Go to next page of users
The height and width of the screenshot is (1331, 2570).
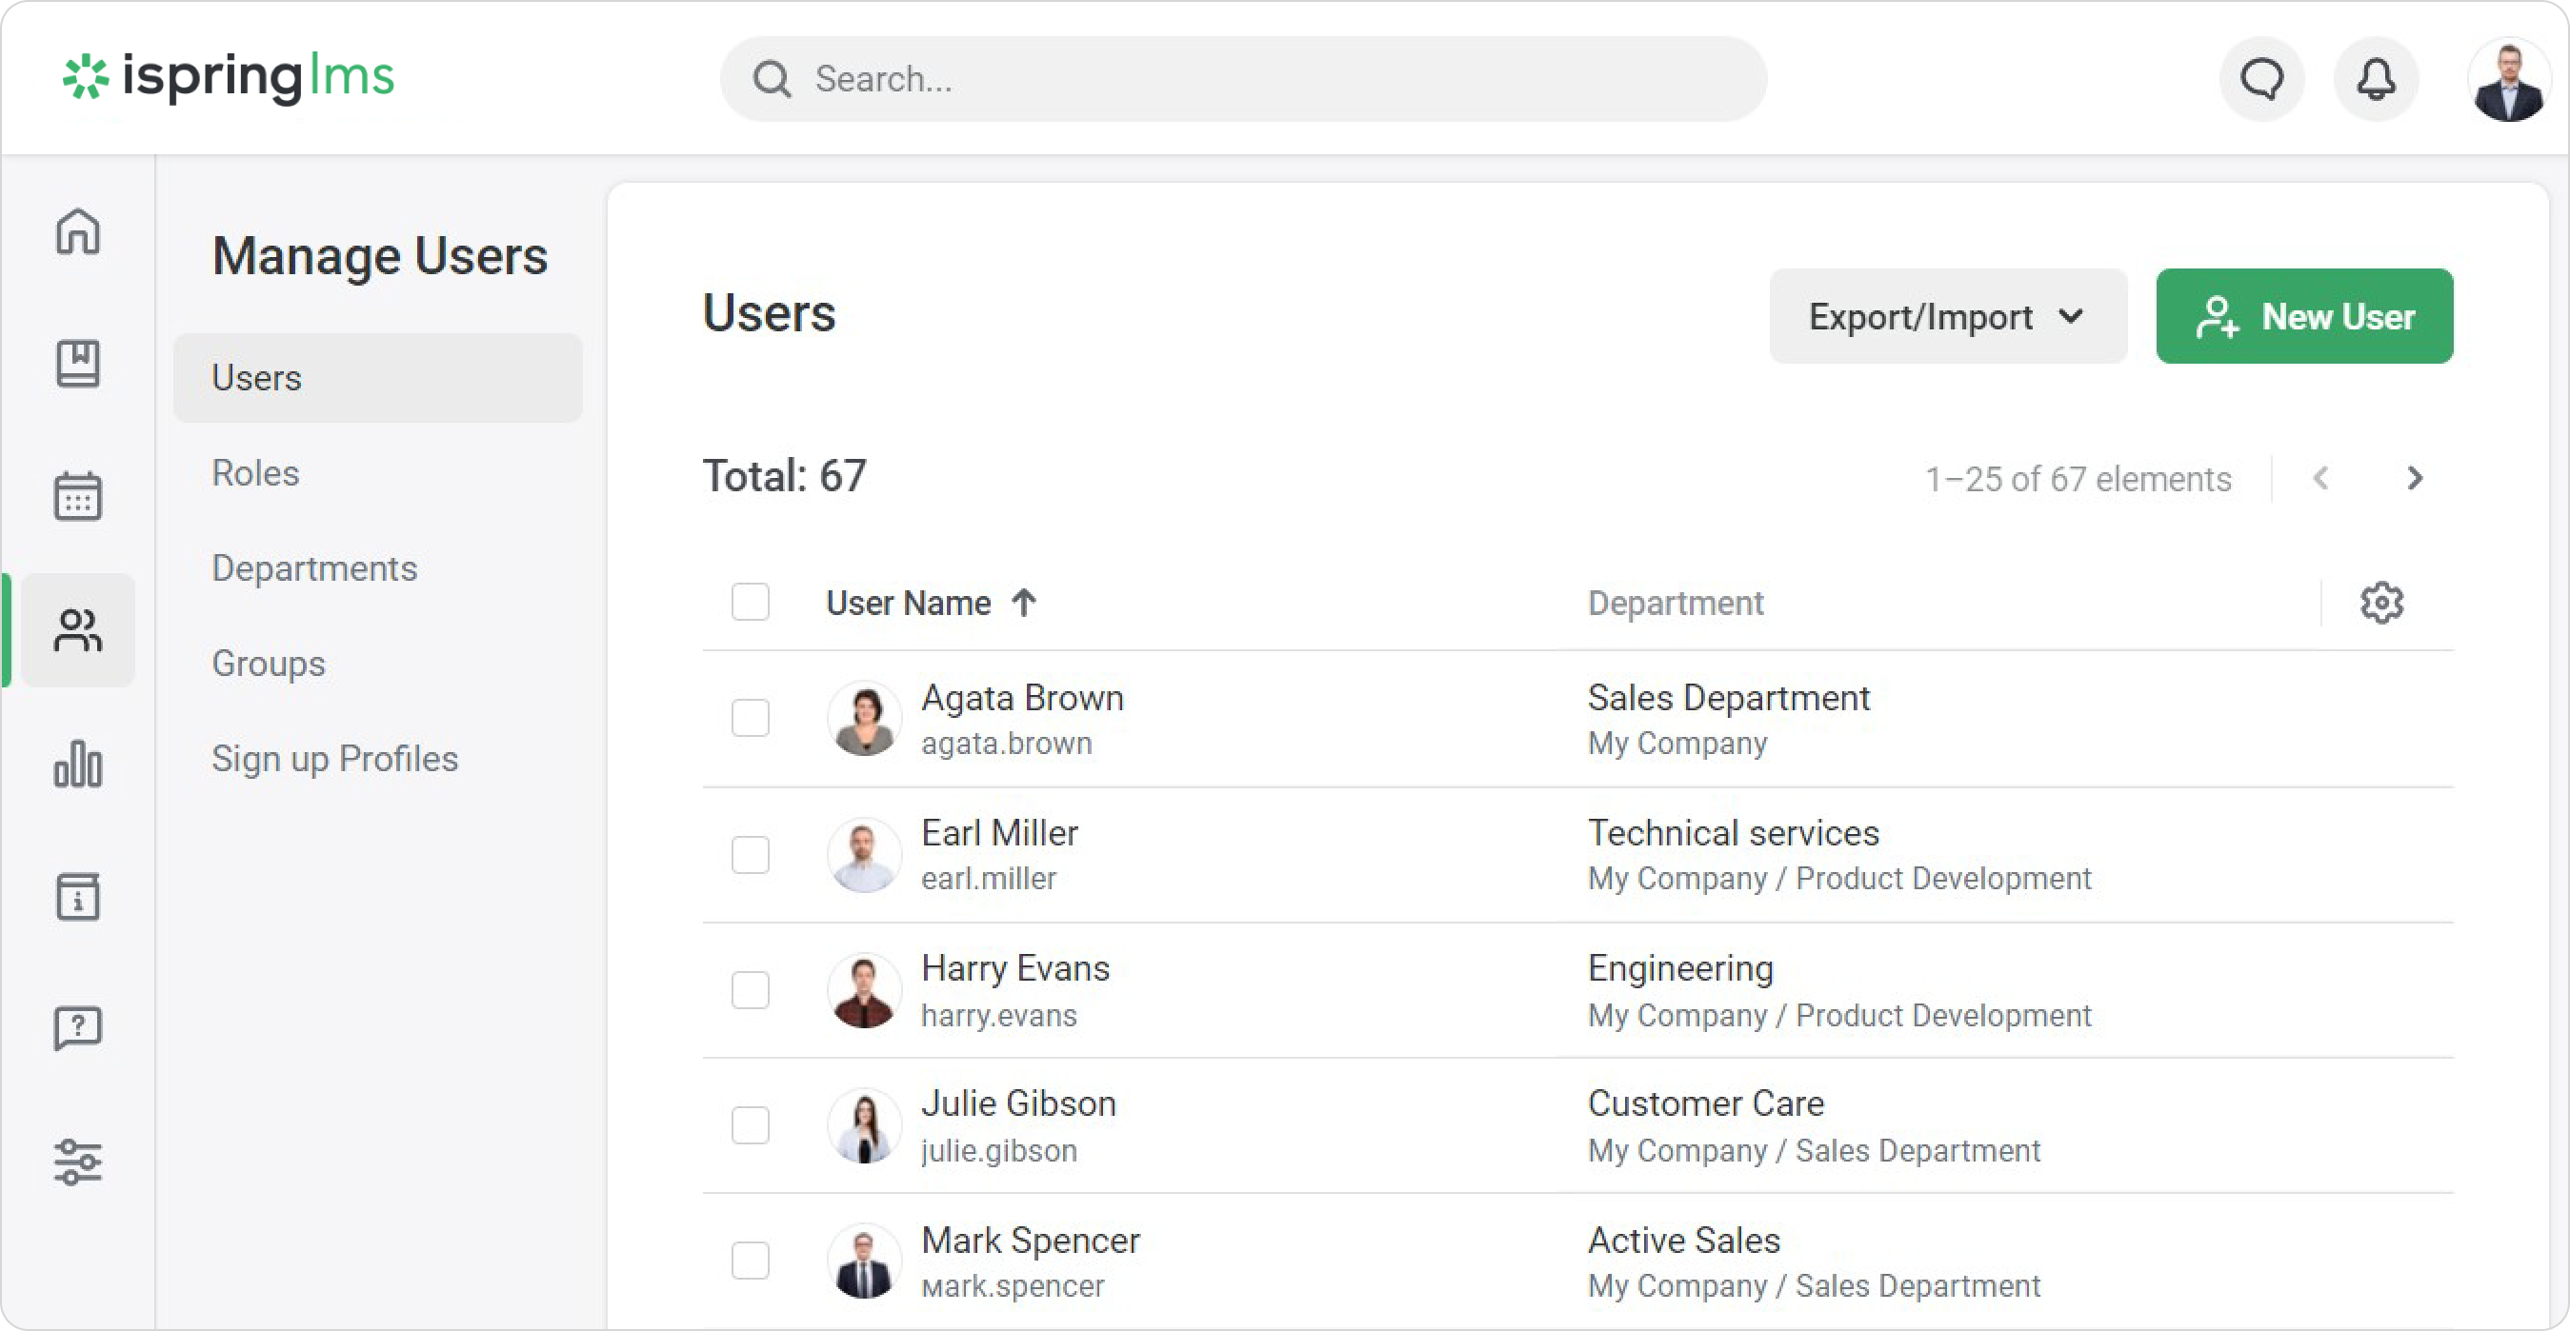2415,479
